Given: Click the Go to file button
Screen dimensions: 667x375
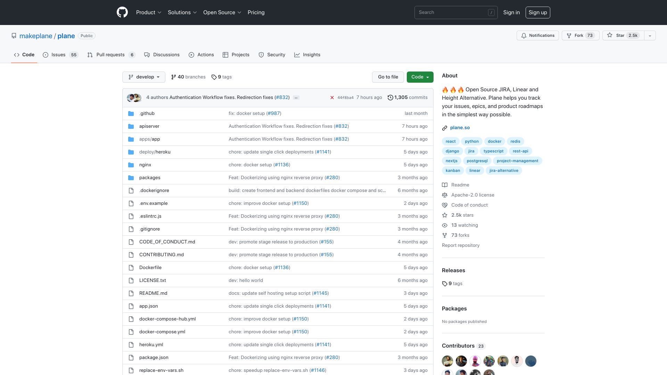Looking at the screenshot, I should [x=388, y=77].
